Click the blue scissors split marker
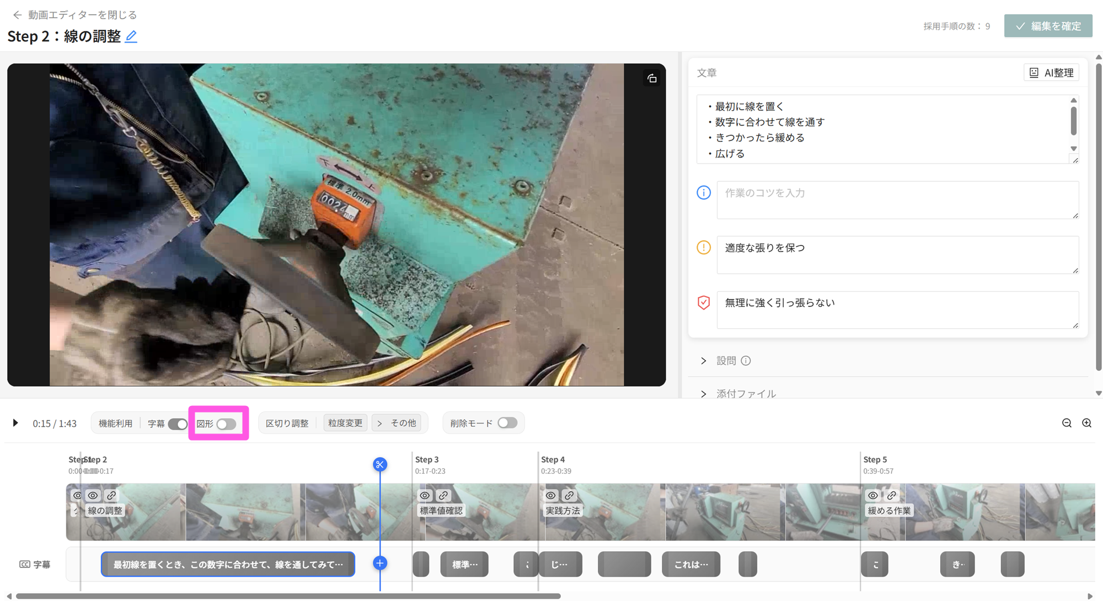This screenshot has width=1103, height=602. click(x=379, y=465)
